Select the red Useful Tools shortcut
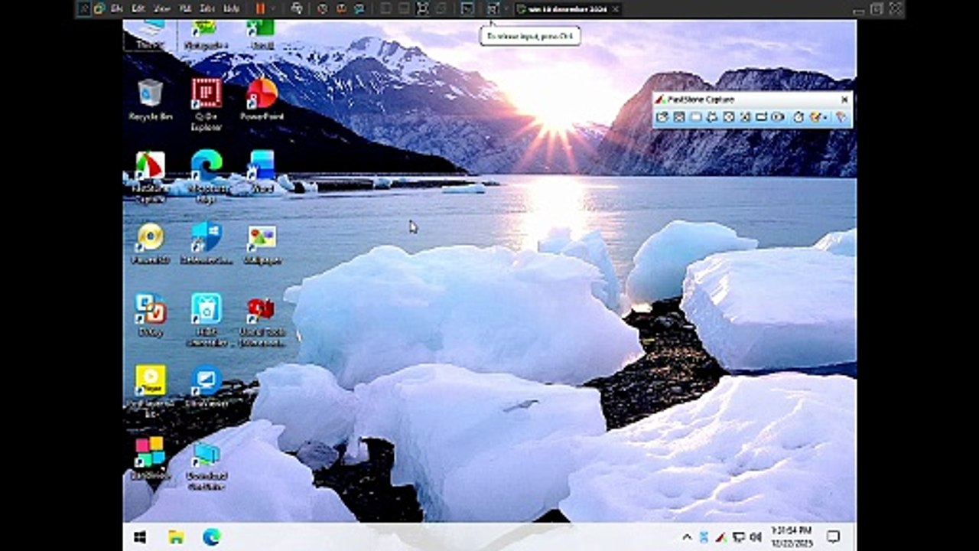 pos(262,320)
